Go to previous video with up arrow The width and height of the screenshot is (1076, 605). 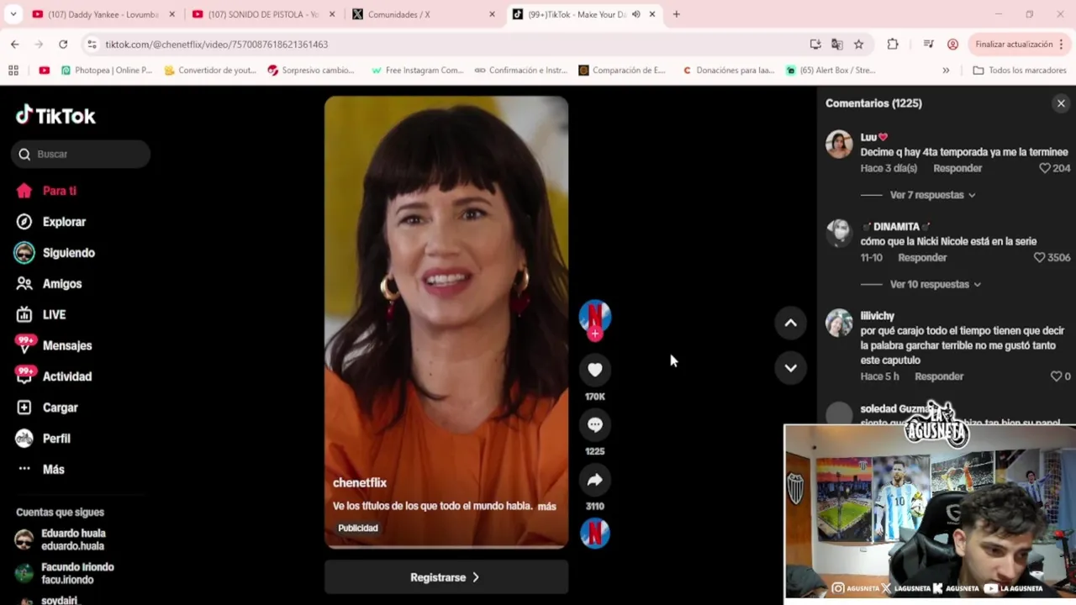tap(790, 323)
